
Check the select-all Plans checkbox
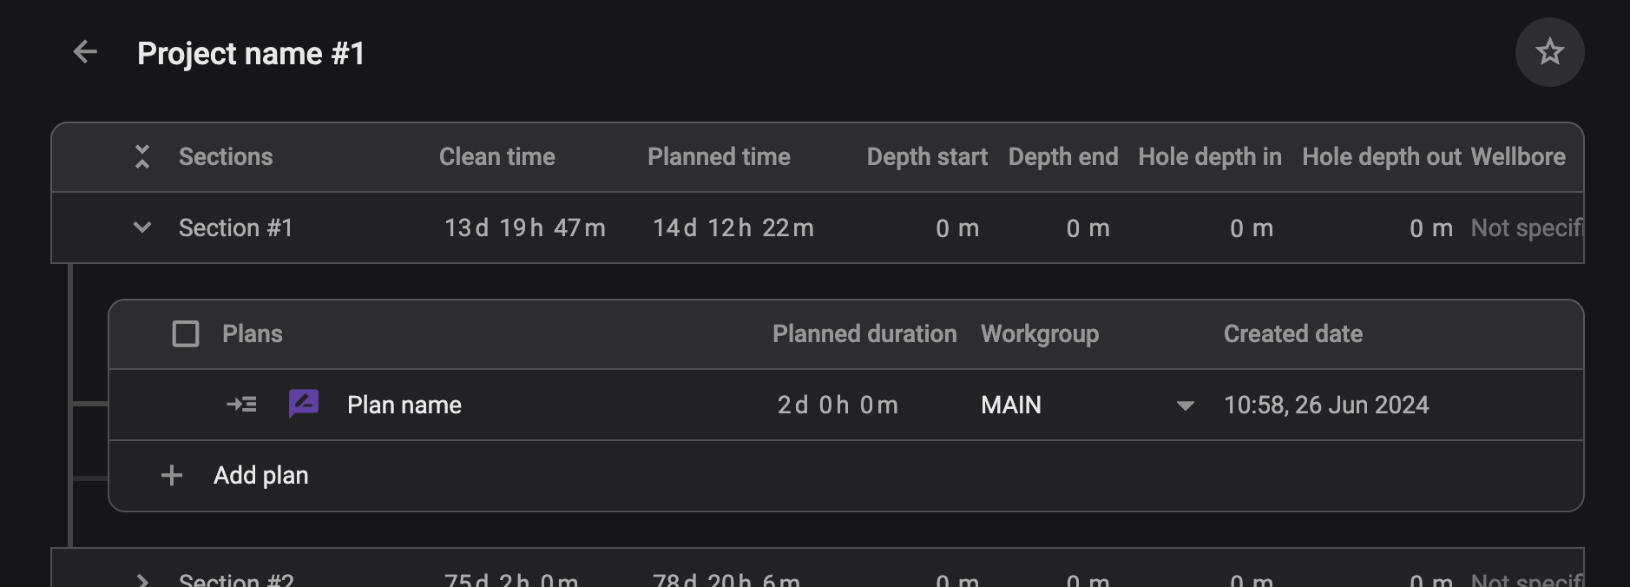coord(186,333)
